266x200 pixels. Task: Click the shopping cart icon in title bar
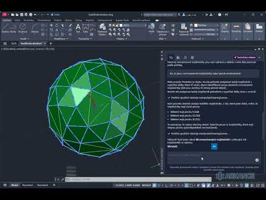point(207,14)
